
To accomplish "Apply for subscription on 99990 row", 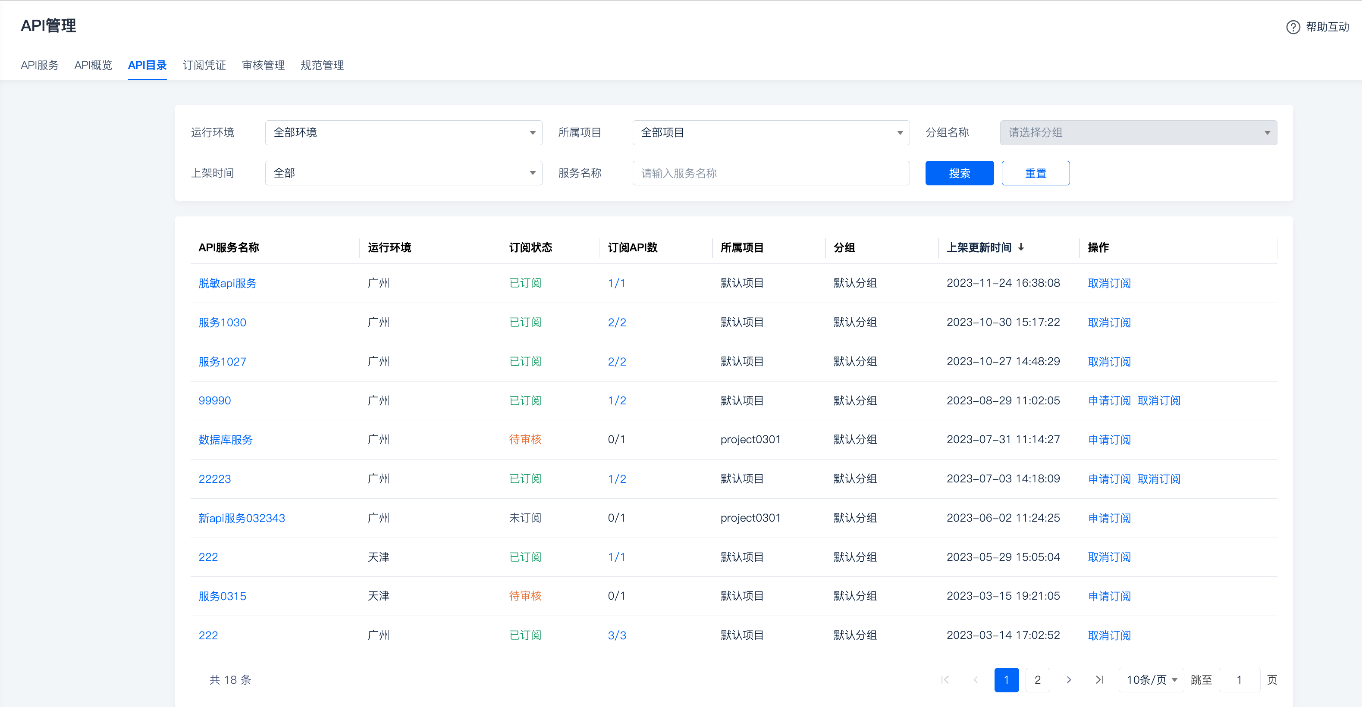I will pos(1109,400).
